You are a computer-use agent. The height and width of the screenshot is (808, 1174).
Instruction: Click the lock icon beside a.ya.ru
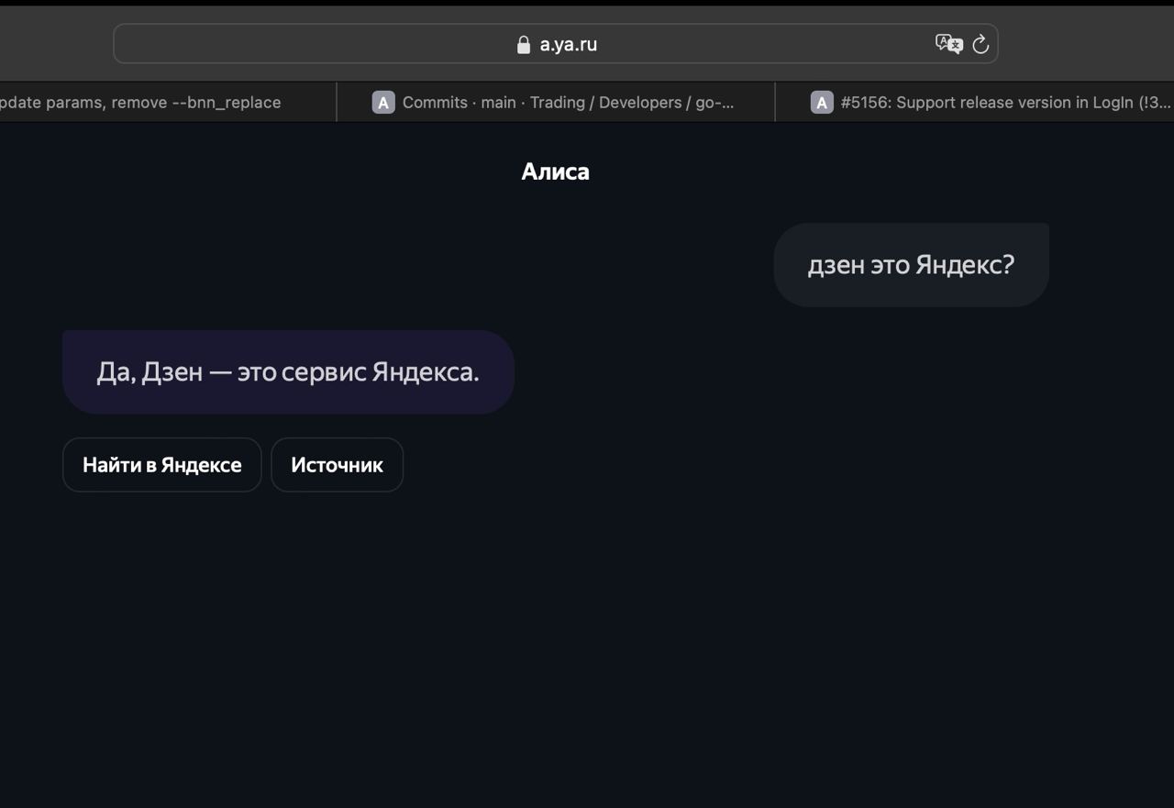point(524,44)
